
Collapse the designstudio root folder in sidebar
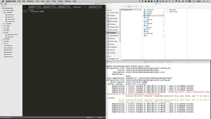pyautogui.click(x=2, y=8)
